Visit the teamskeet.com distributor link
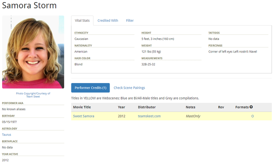The width and height of the screenshot is (273, 164). click(x=149, y=116)
